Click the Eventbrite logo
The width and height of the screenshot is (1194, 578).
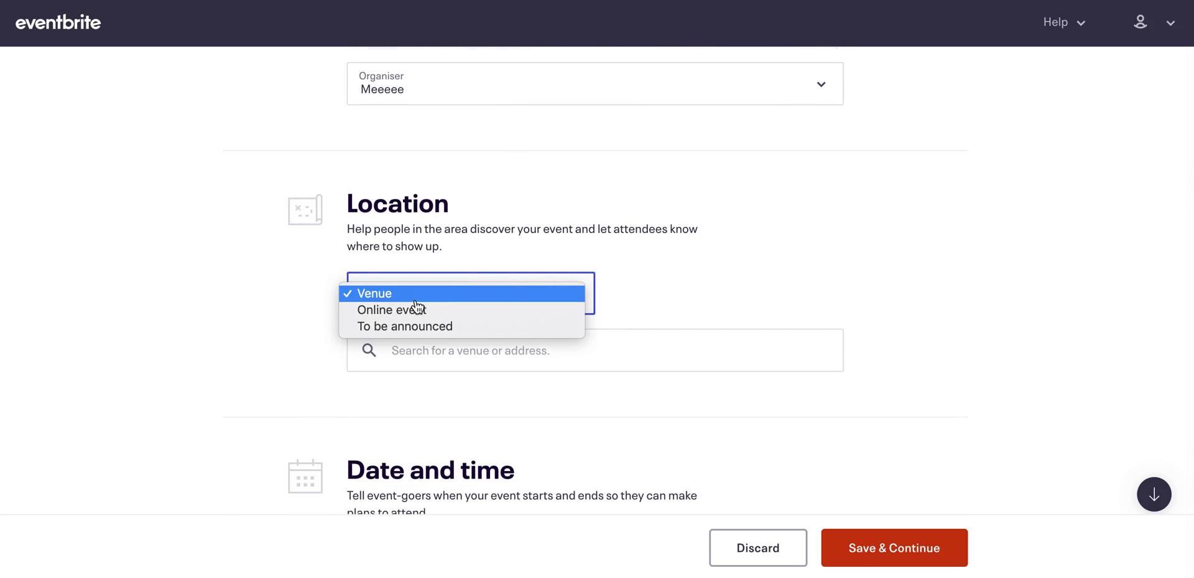tap(58, 22)
